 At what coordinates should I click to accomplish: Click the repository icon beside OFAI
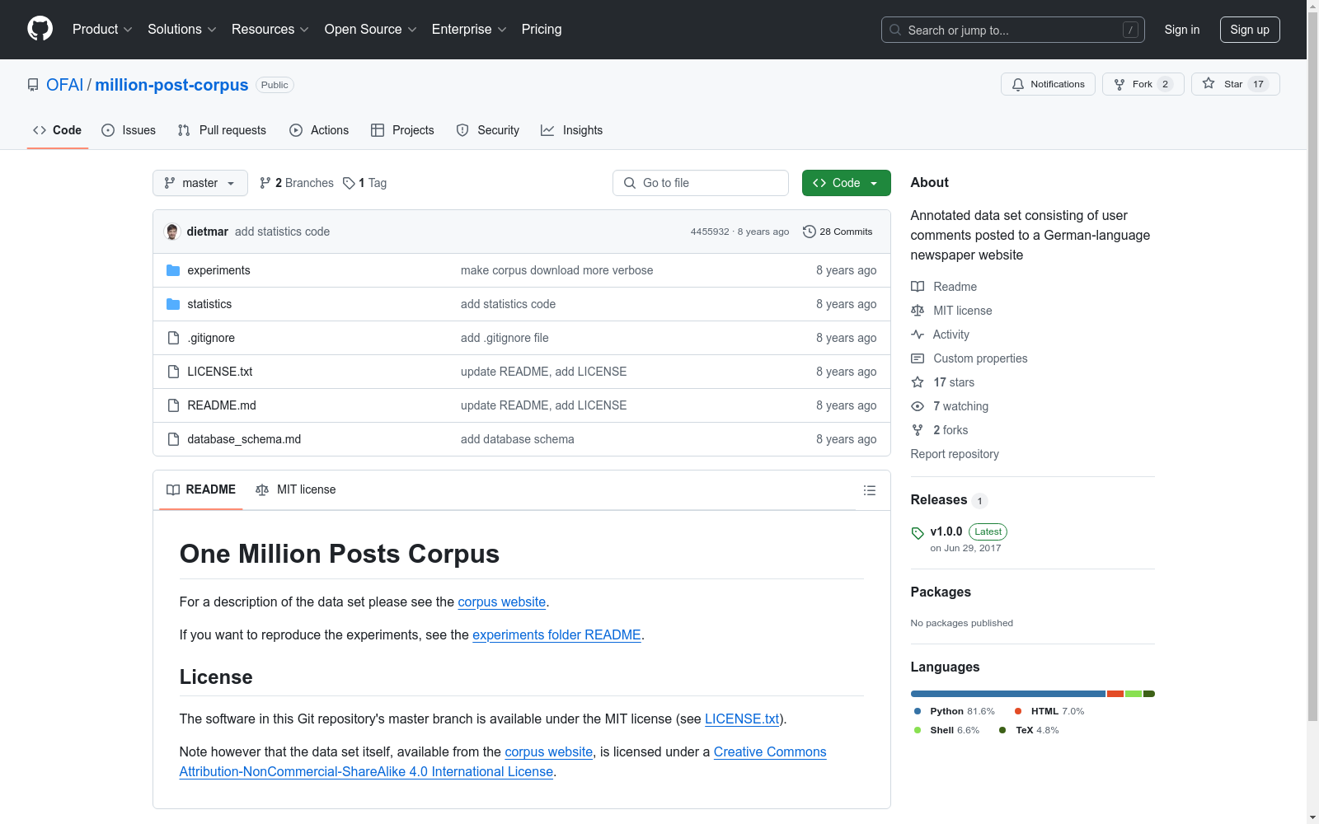[33, 85]
